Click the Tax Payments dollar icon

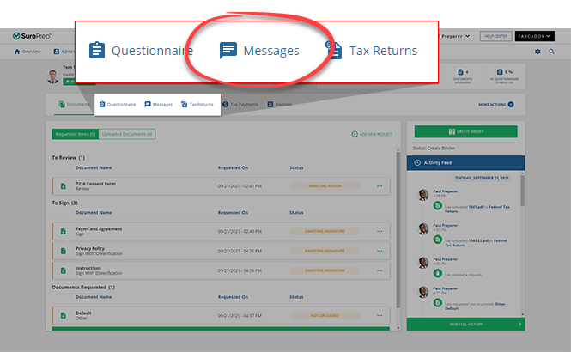226,105
